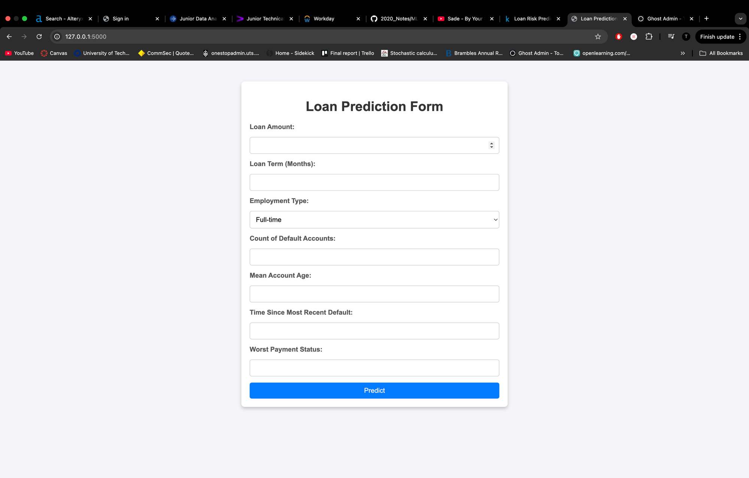Viewport: 749px width, 478px height.
Task: Open the tab search dropdown arrow
Action: pyautogui.click(x=740, y=18)
